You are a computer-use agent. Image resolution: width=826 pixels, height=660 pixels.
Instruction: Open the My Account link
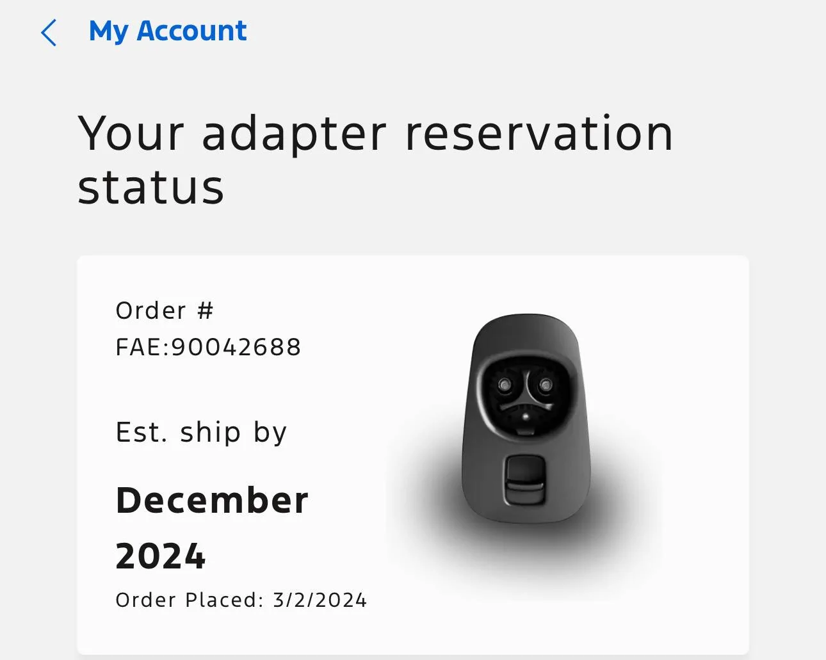click(x=167, y=31)
